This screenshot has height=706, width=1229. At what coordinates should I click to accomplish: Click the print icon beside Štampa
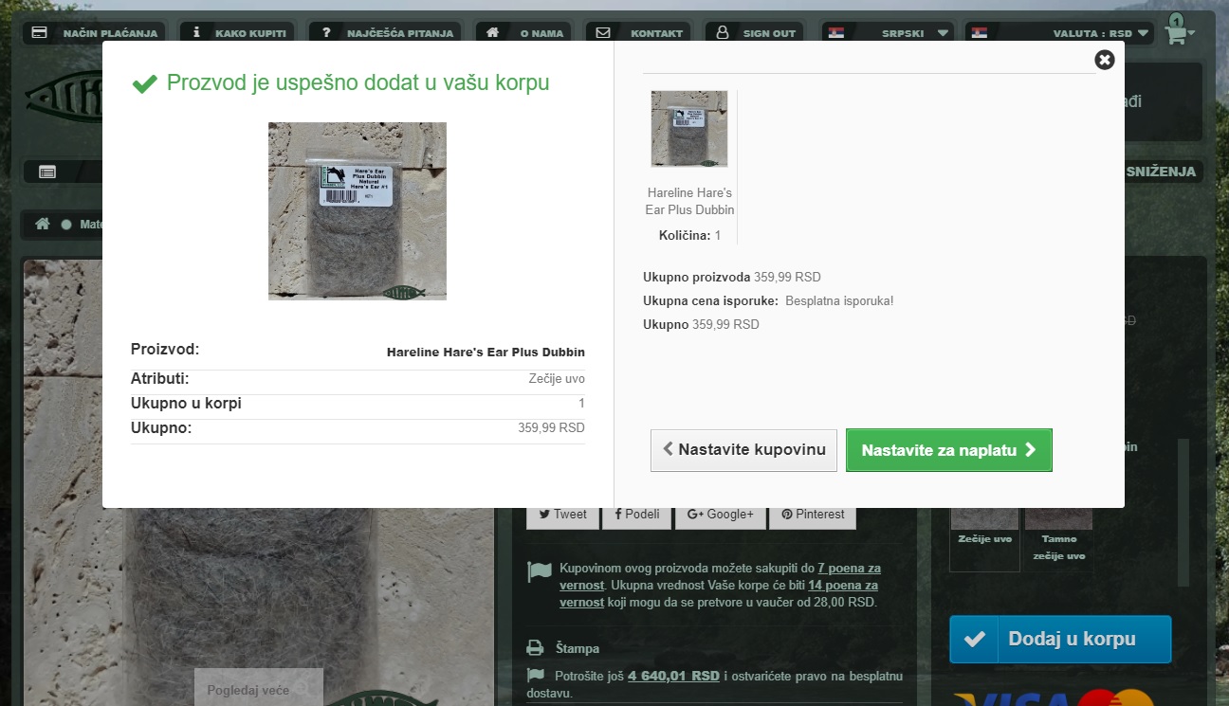[536, 648]
